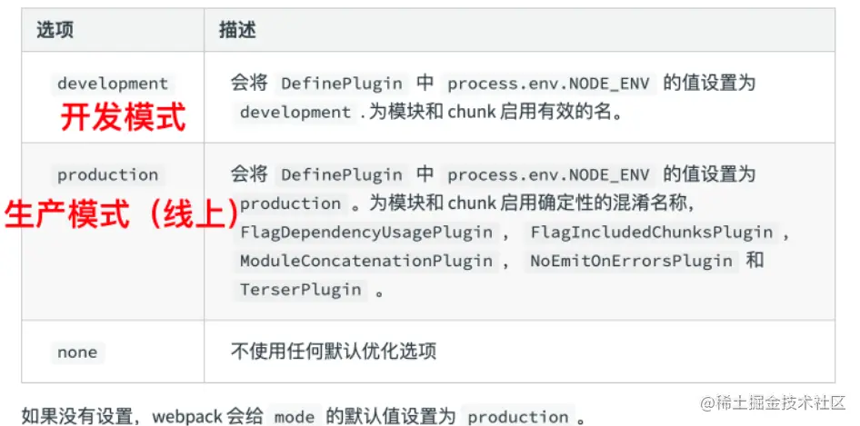
Task: Select the NoEmitOnErrorsPlugin code label
Action: [631, 262]
